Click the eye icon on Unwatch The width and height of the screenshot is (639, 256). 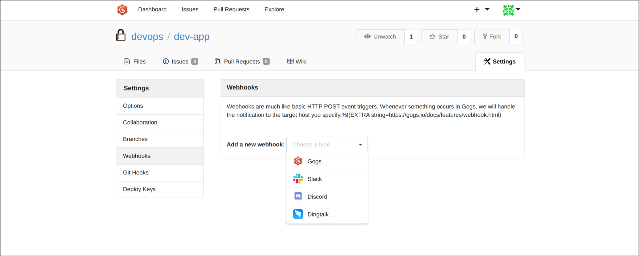[x=367, y=36]
